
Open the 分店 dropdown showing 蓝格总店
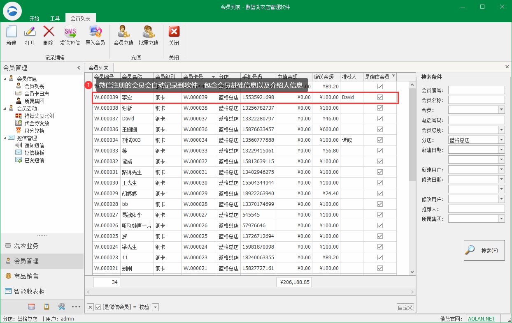click(x=501, y=140)
